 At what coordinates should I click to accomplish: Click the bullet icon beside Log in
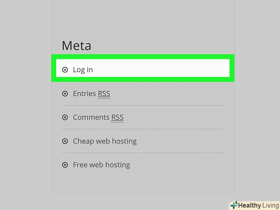(x=65, y=70)
